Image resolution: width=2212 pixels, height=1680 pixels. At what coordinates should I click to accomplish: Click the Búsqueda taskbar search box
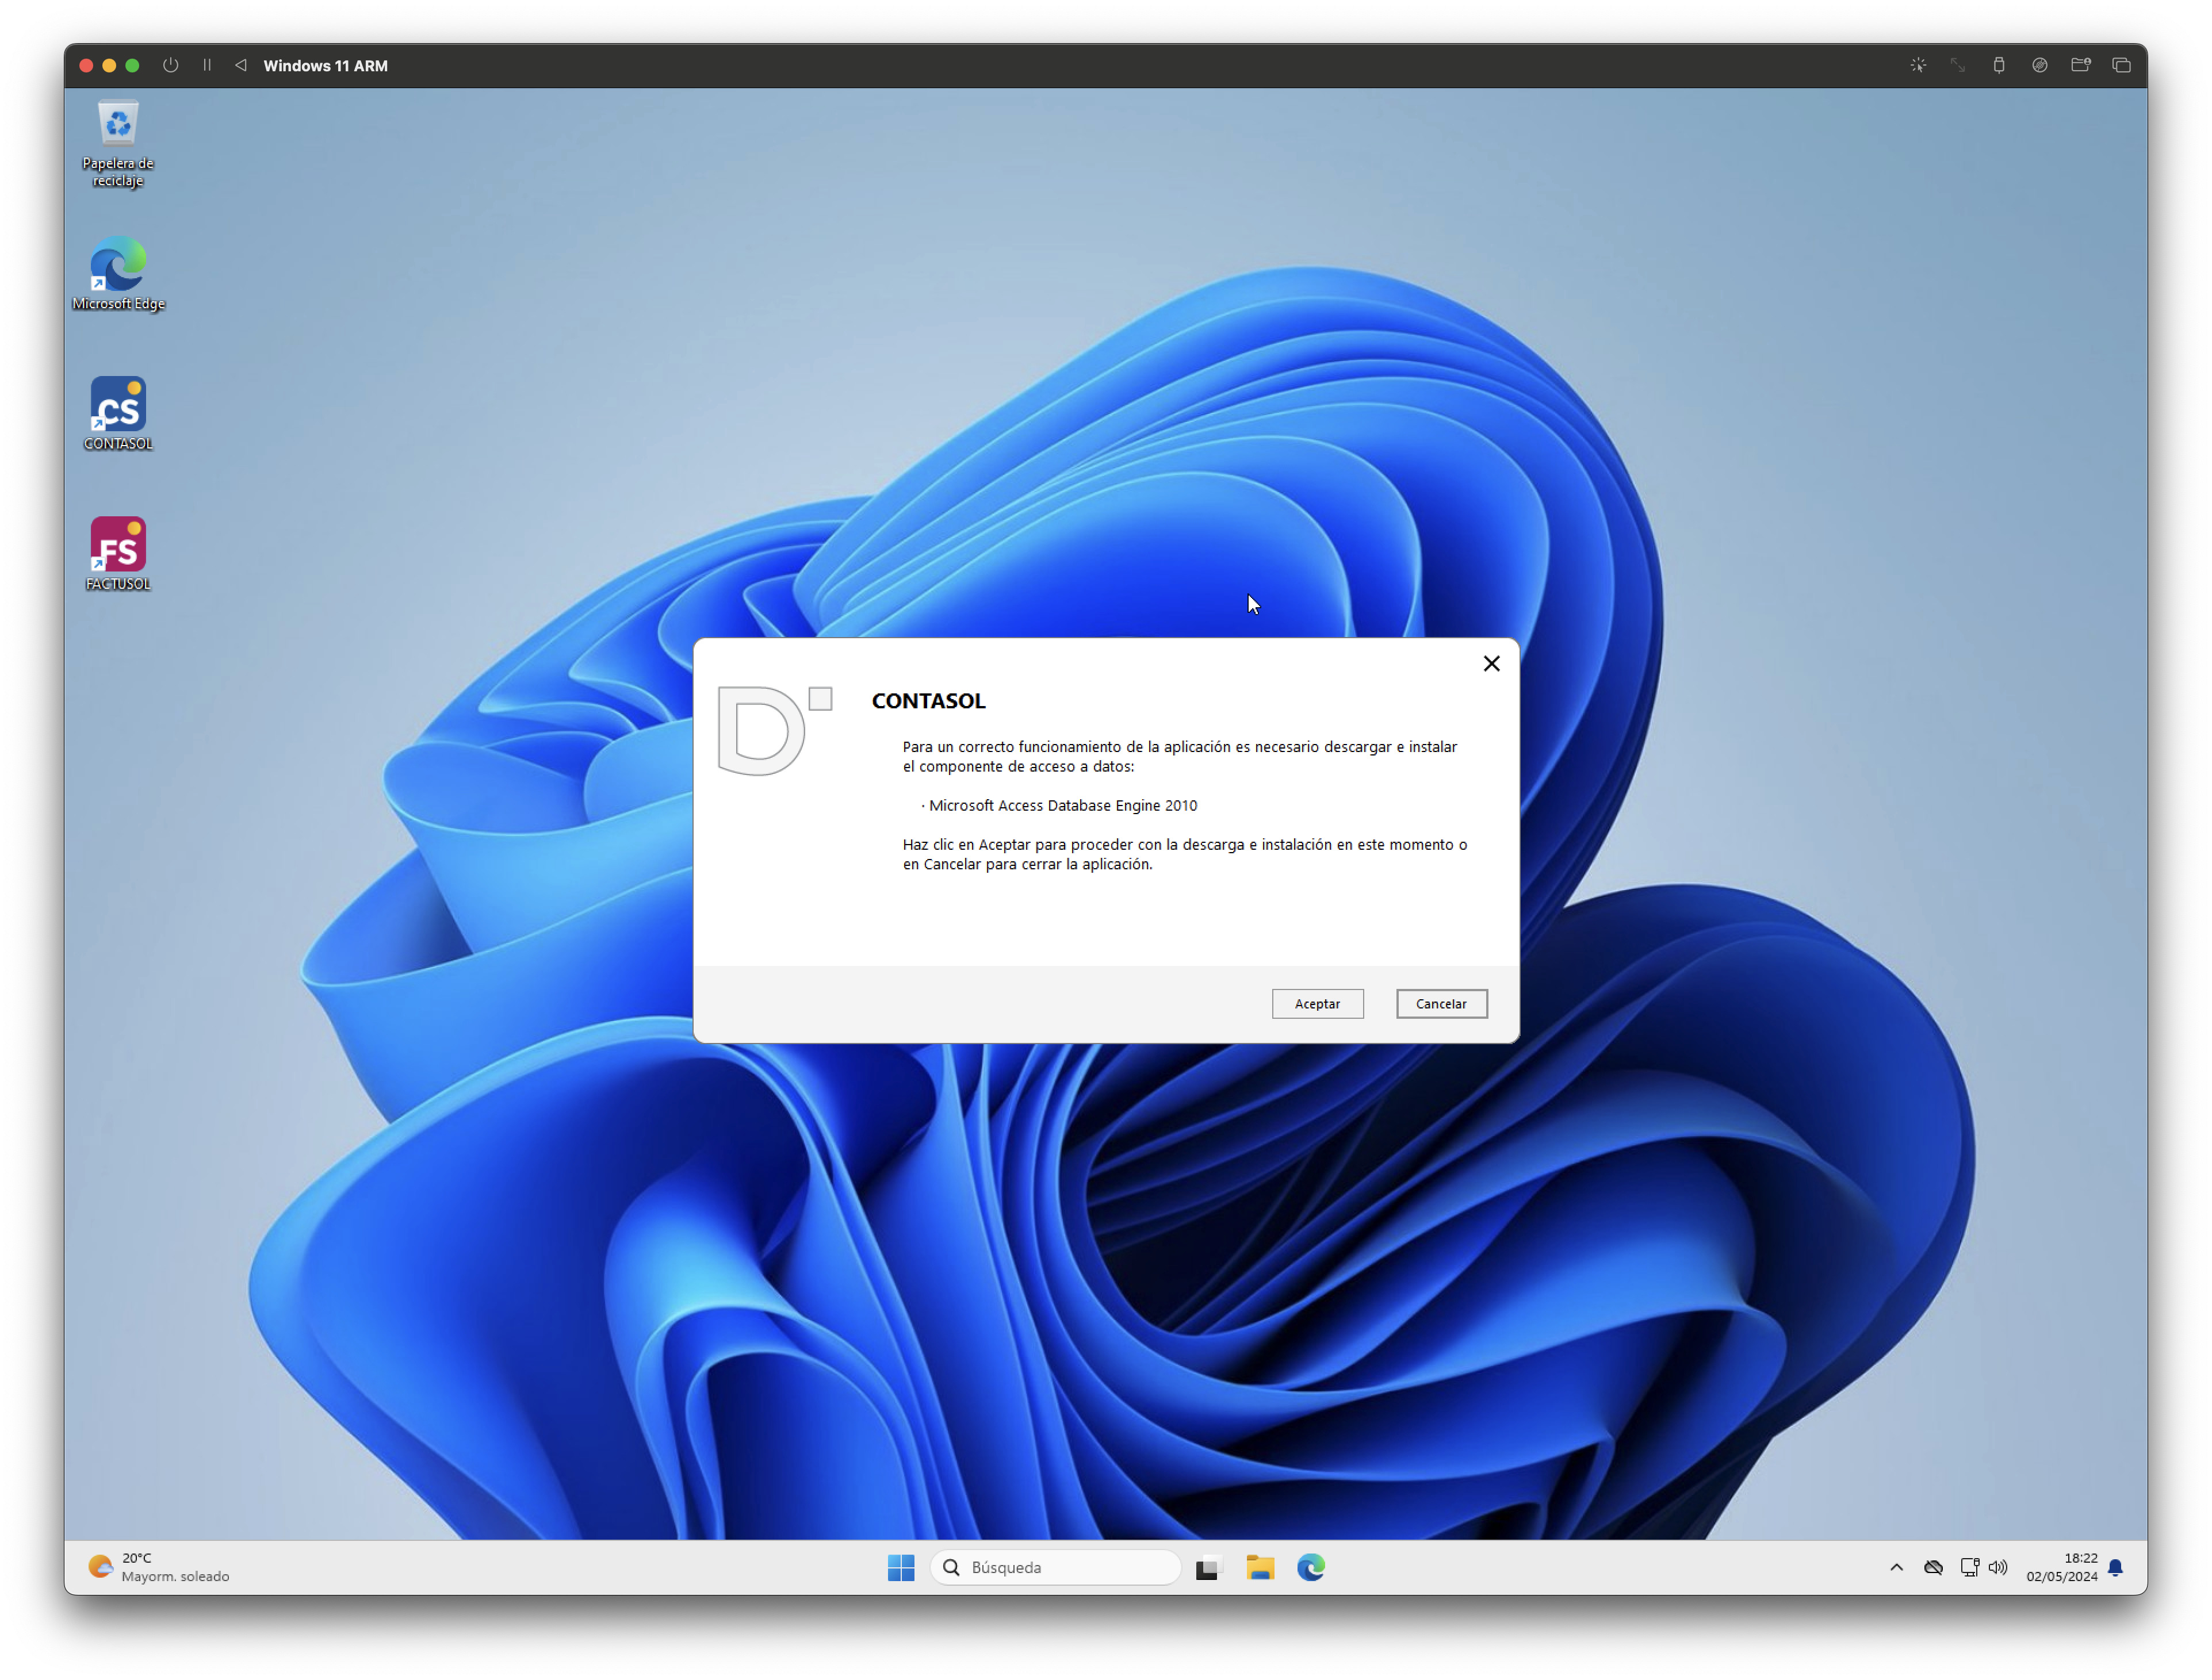coord(1054,1567)
